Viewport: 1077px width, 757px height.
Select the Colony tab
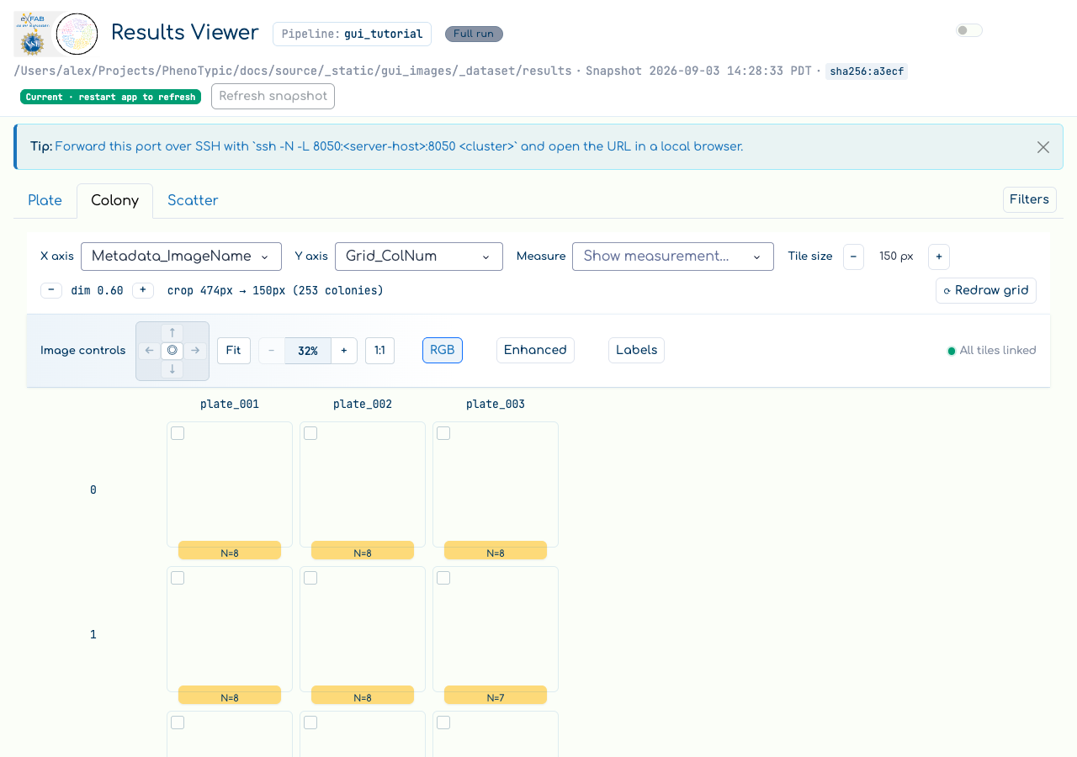click(x=115, y=200)
